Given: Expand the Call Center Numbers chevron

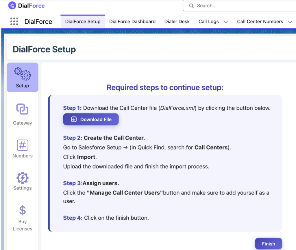Looking at the screenshot, I should [290, 22].
